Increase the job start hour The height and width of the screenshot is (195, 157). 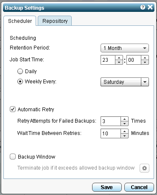point(119,58)
